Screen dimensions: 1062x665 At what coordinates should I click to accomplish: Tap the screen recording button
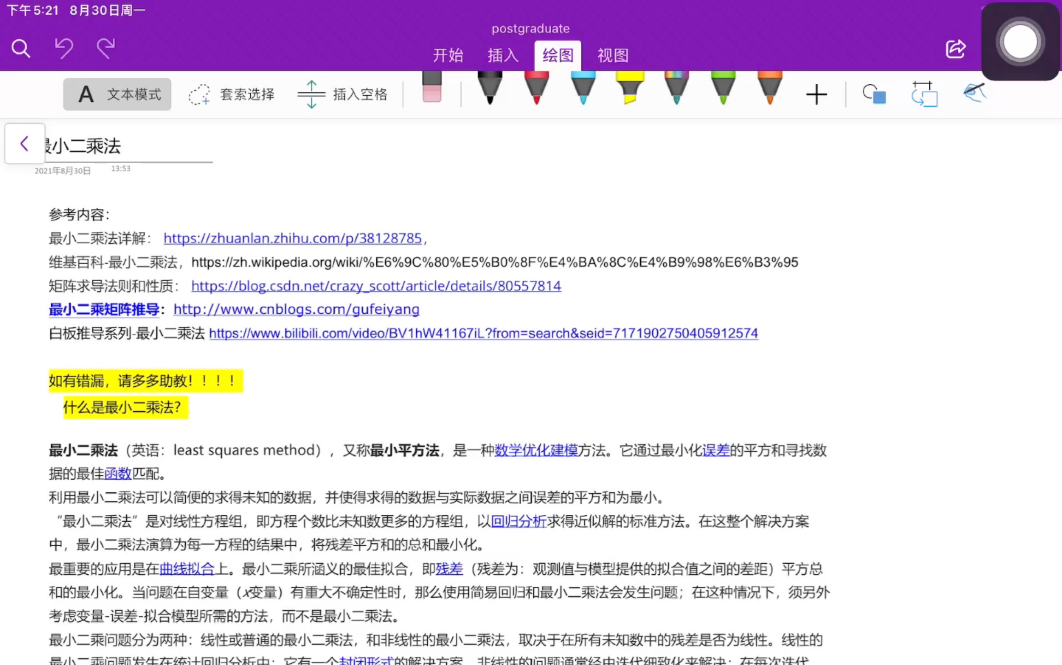click(1020, 42)
